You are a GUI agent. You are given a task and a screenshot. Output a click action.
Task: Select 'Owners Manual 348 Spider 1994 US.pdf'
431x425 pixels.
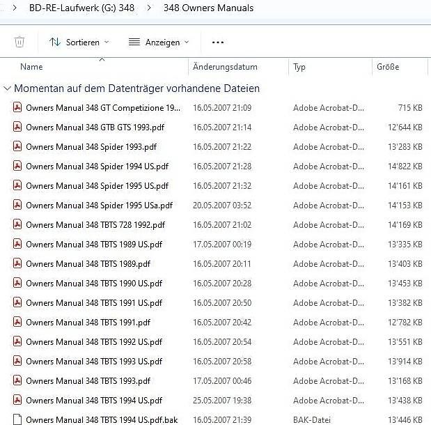[x=97, y=167]
